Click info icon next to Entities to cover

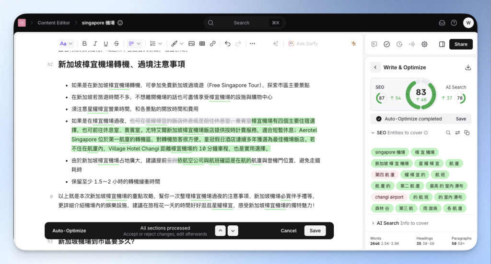pos(426,133)
